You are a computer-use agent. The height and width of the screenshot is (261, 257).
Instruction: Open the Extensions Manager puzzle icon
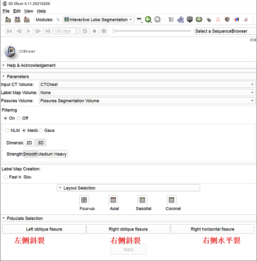180,20
